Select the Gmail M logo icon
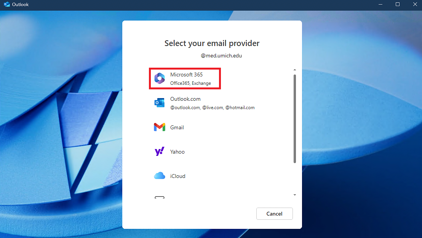The height and width of the screenshot is (238, 422). pyautogui.click(x=159, y=127)
